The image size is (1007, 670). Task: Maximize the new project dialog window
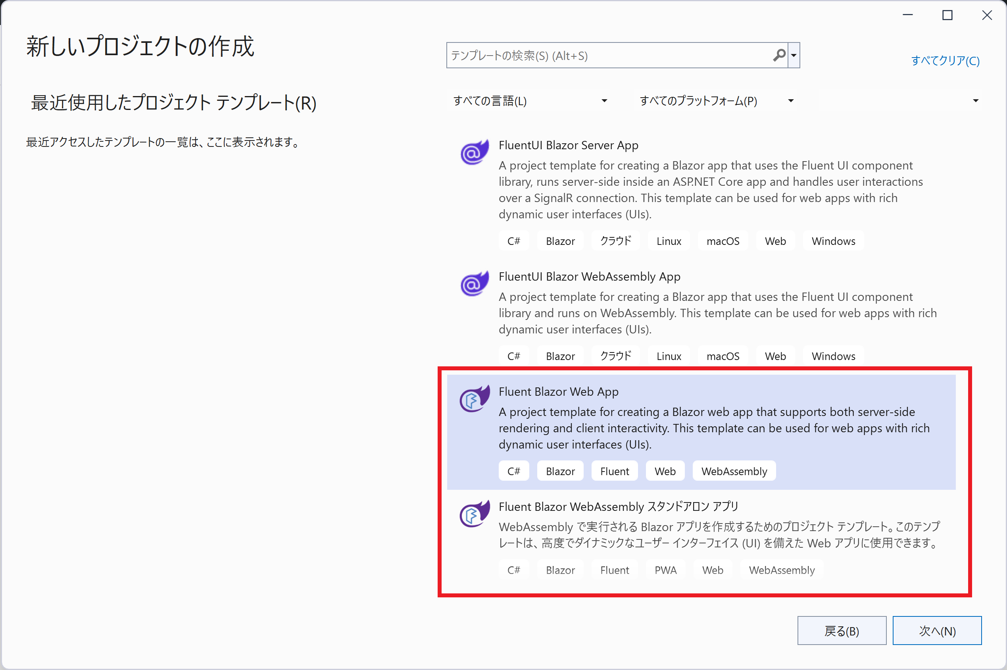coord(947,15)
